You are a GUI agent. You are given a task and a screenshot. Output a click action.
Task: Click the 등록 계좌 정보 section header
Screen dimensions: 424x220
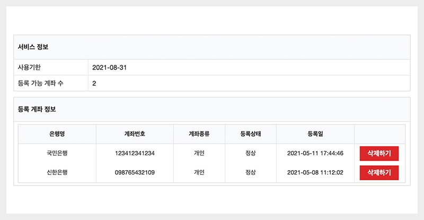[x=37, y=110]
